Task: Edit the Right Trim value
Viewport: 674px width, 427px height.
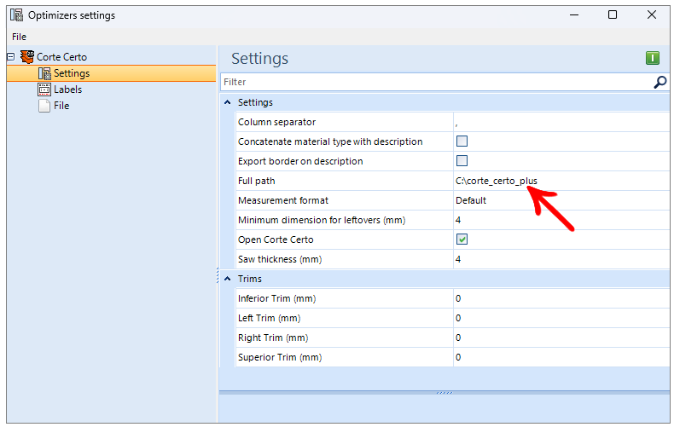Action: [561, 338]
